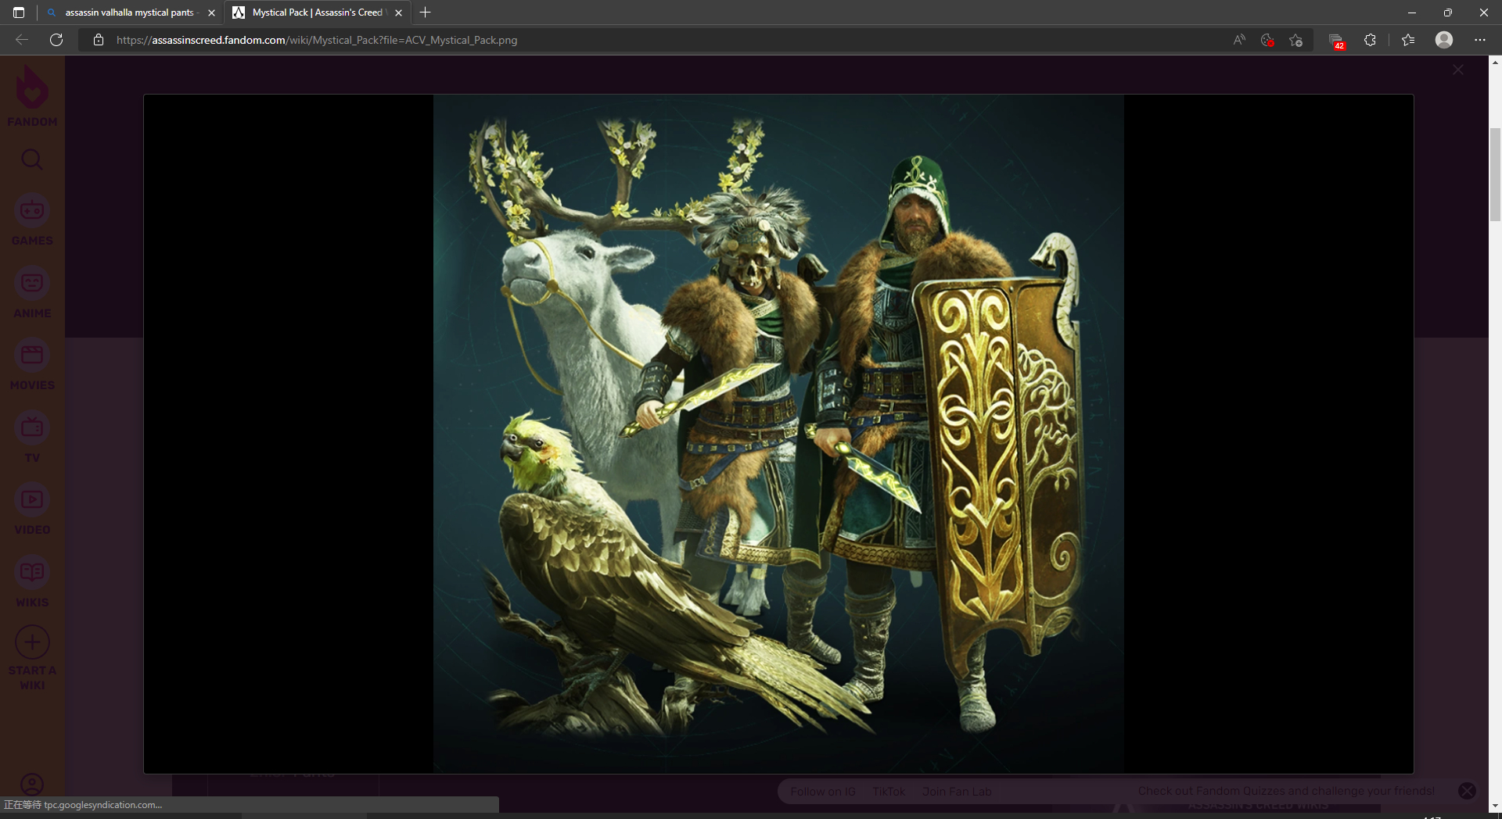
Task: Open the Fandom home logo
Action: click(32, 95)
